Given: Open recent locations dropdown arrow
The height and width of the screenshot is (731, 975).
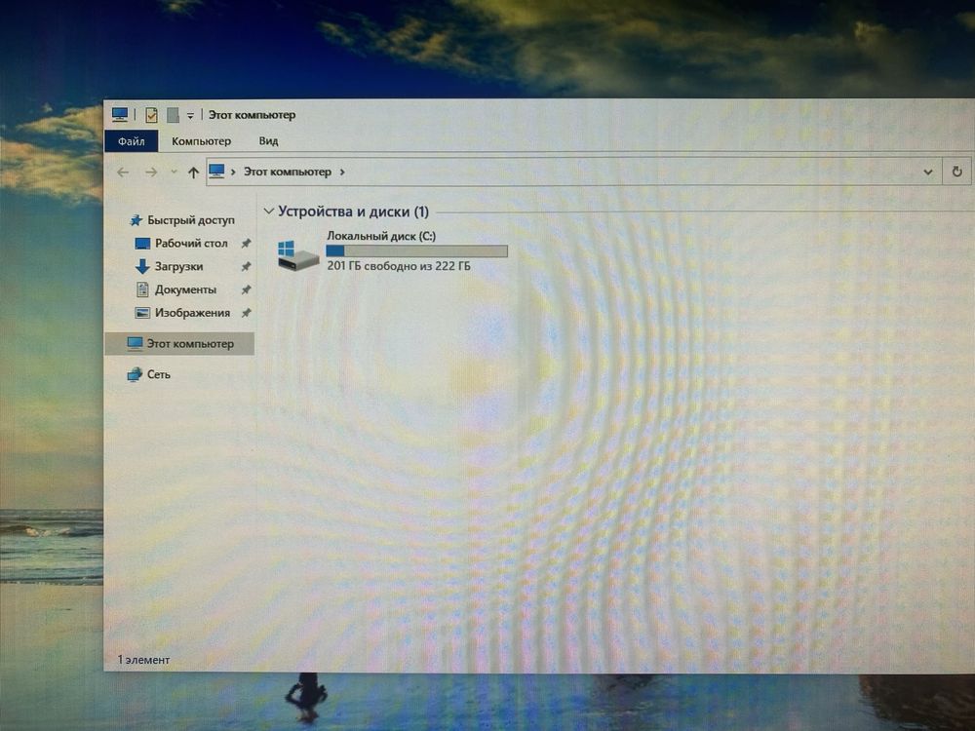Looking at the screenshot, I should (175, 173).
